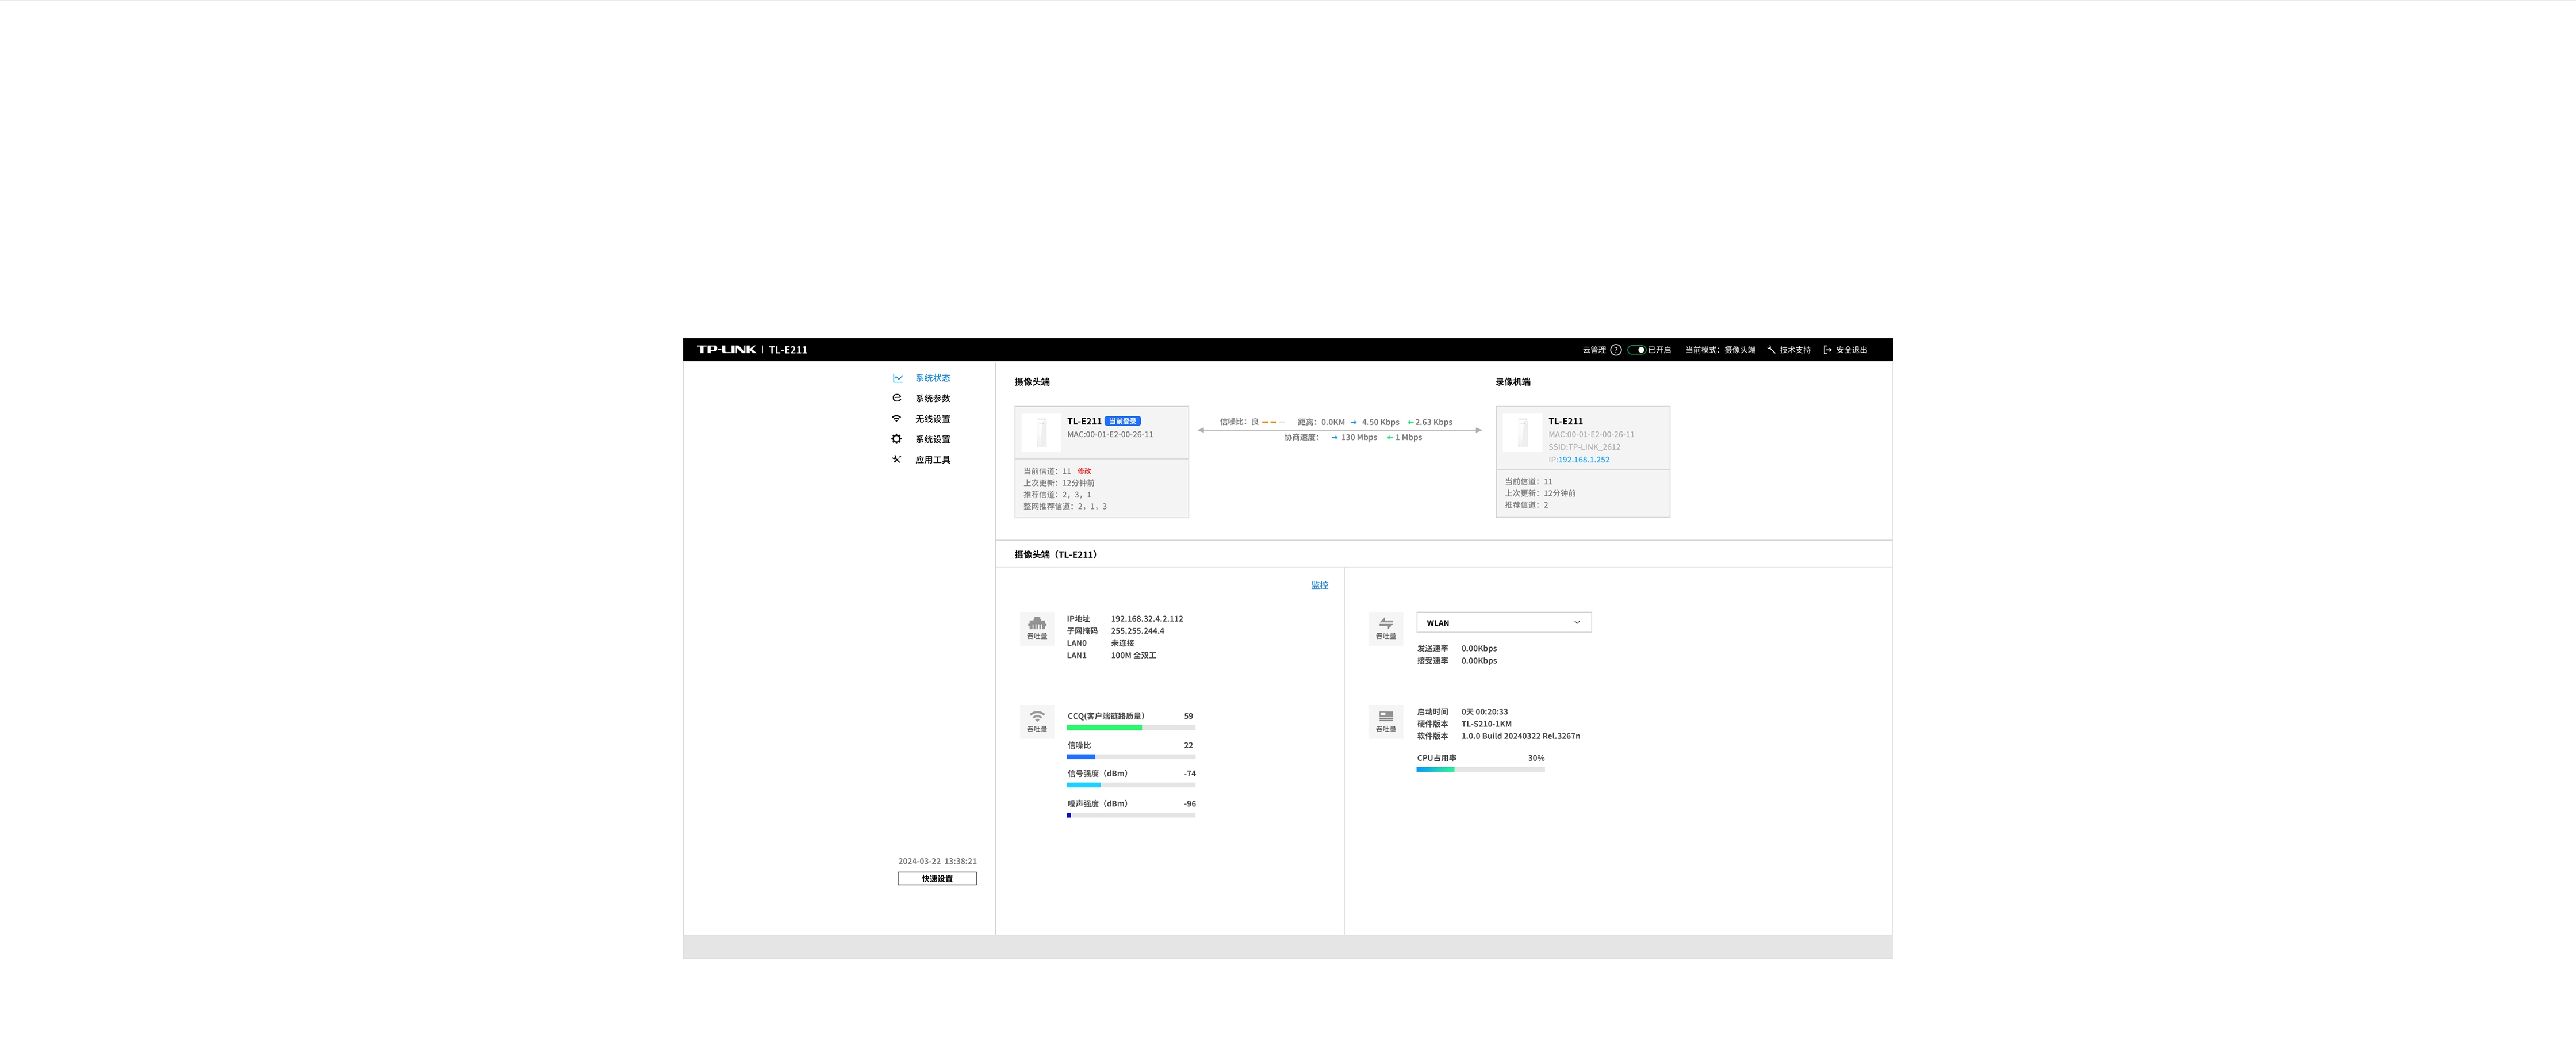Click the tools icon beside 应用工具
The width and height of the screenshot is (2576, 1064).
pos(896,460)
